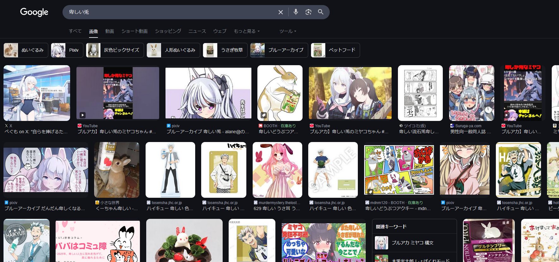Select the 人形ぬいぐるみ filter chip
The image size is (559, 262).
[173, 50]
